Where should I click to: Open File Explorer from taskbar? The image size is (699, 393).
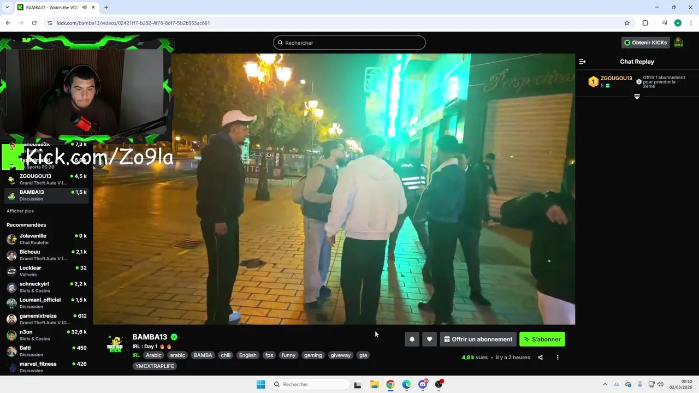(374, 384)
